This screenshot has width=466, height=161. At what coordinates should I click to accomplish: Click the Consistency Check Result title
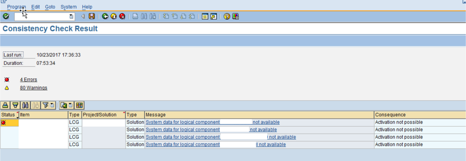(x=50, y=29)
